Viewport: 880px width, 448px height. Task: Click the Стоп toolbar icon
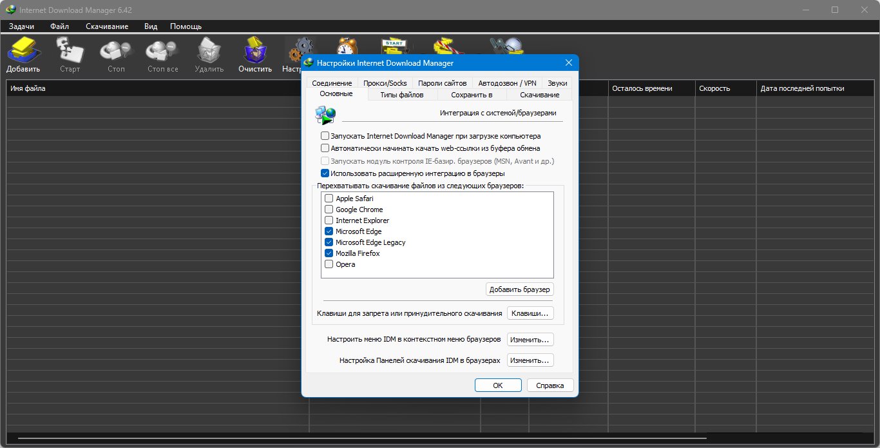(116, 50)
